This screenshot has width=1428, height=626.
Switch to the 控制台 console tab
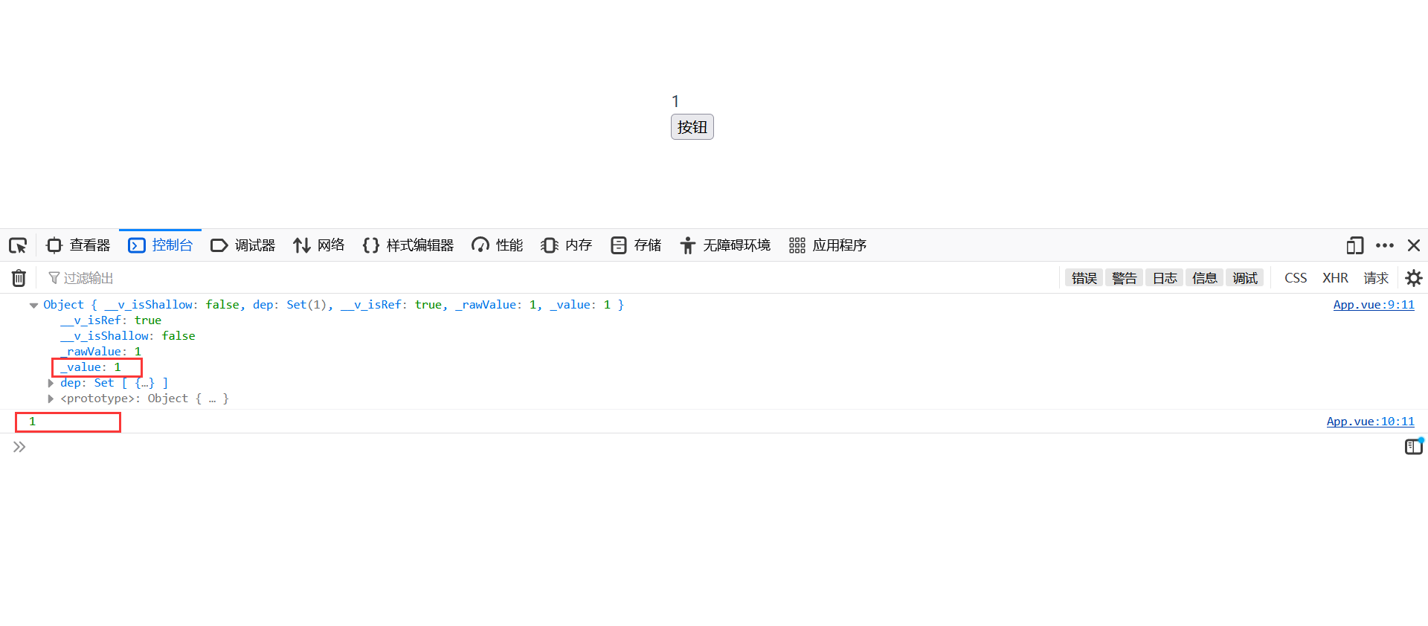click(x=161, y=245)
